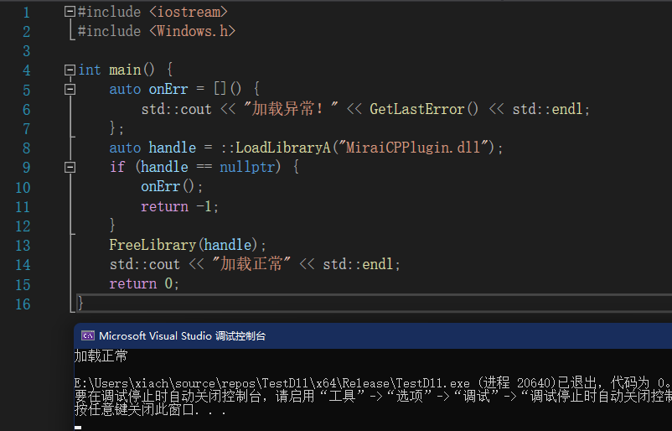Click the "加载正常" string on line 14
Image resolution: width=672 pixels, height=431 pixels.
coord(251,264)
